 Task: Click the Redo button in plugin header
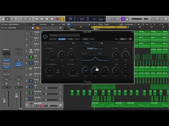tap(92, 39)
